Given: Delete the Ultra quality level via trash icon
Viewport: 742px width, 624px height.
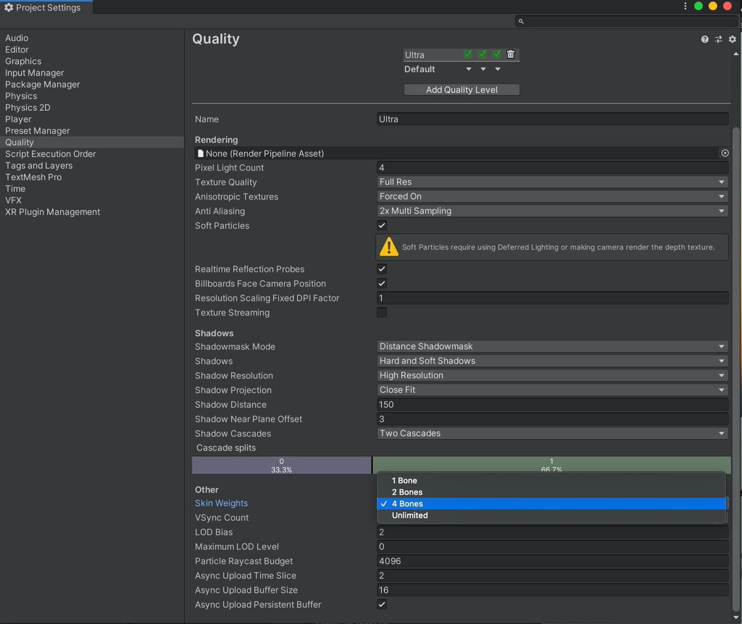Looking at the screenshot, I should 511,54.
